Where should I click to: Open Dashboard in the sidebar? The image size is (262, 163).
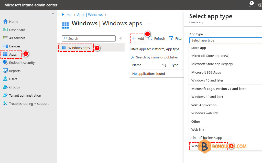tap(17, 30)
